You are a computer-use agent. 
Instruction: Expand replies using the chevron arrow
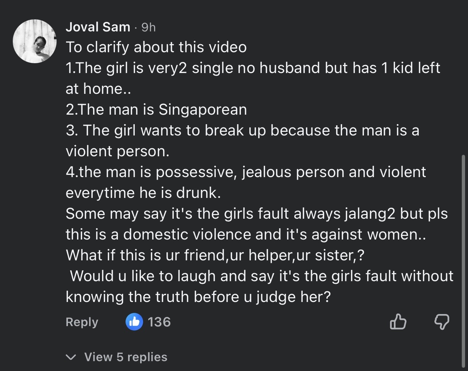click(x=72, y=357)
